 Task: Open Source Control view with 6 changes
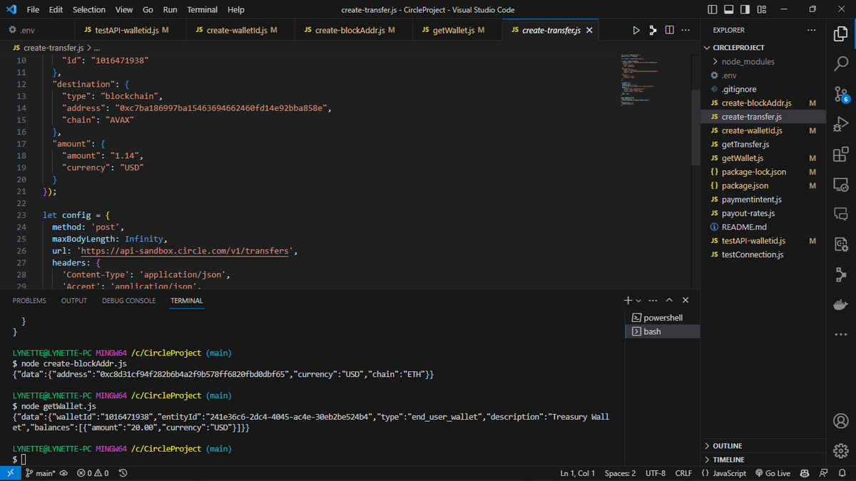841,94
